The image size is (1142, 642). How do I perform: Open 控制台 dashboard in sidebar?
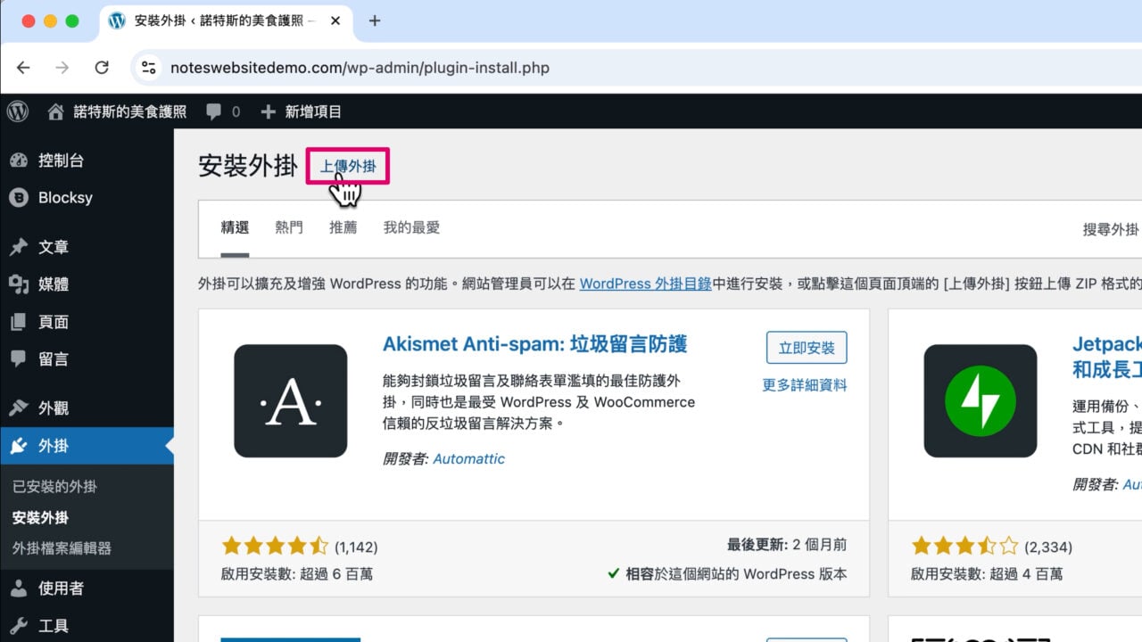(61, 160)
